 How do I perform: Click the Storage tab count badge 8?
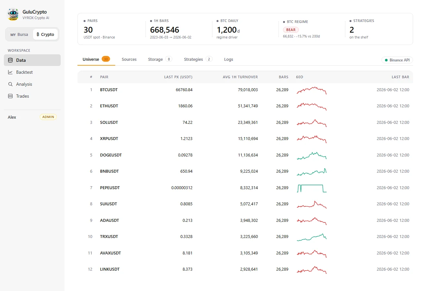[x=169, y=59]
